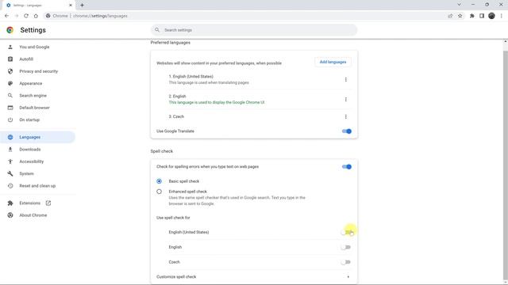Screen dimensions: 508x285
Task: Click the home icon in the toolbar
Action: pos(36,16)
